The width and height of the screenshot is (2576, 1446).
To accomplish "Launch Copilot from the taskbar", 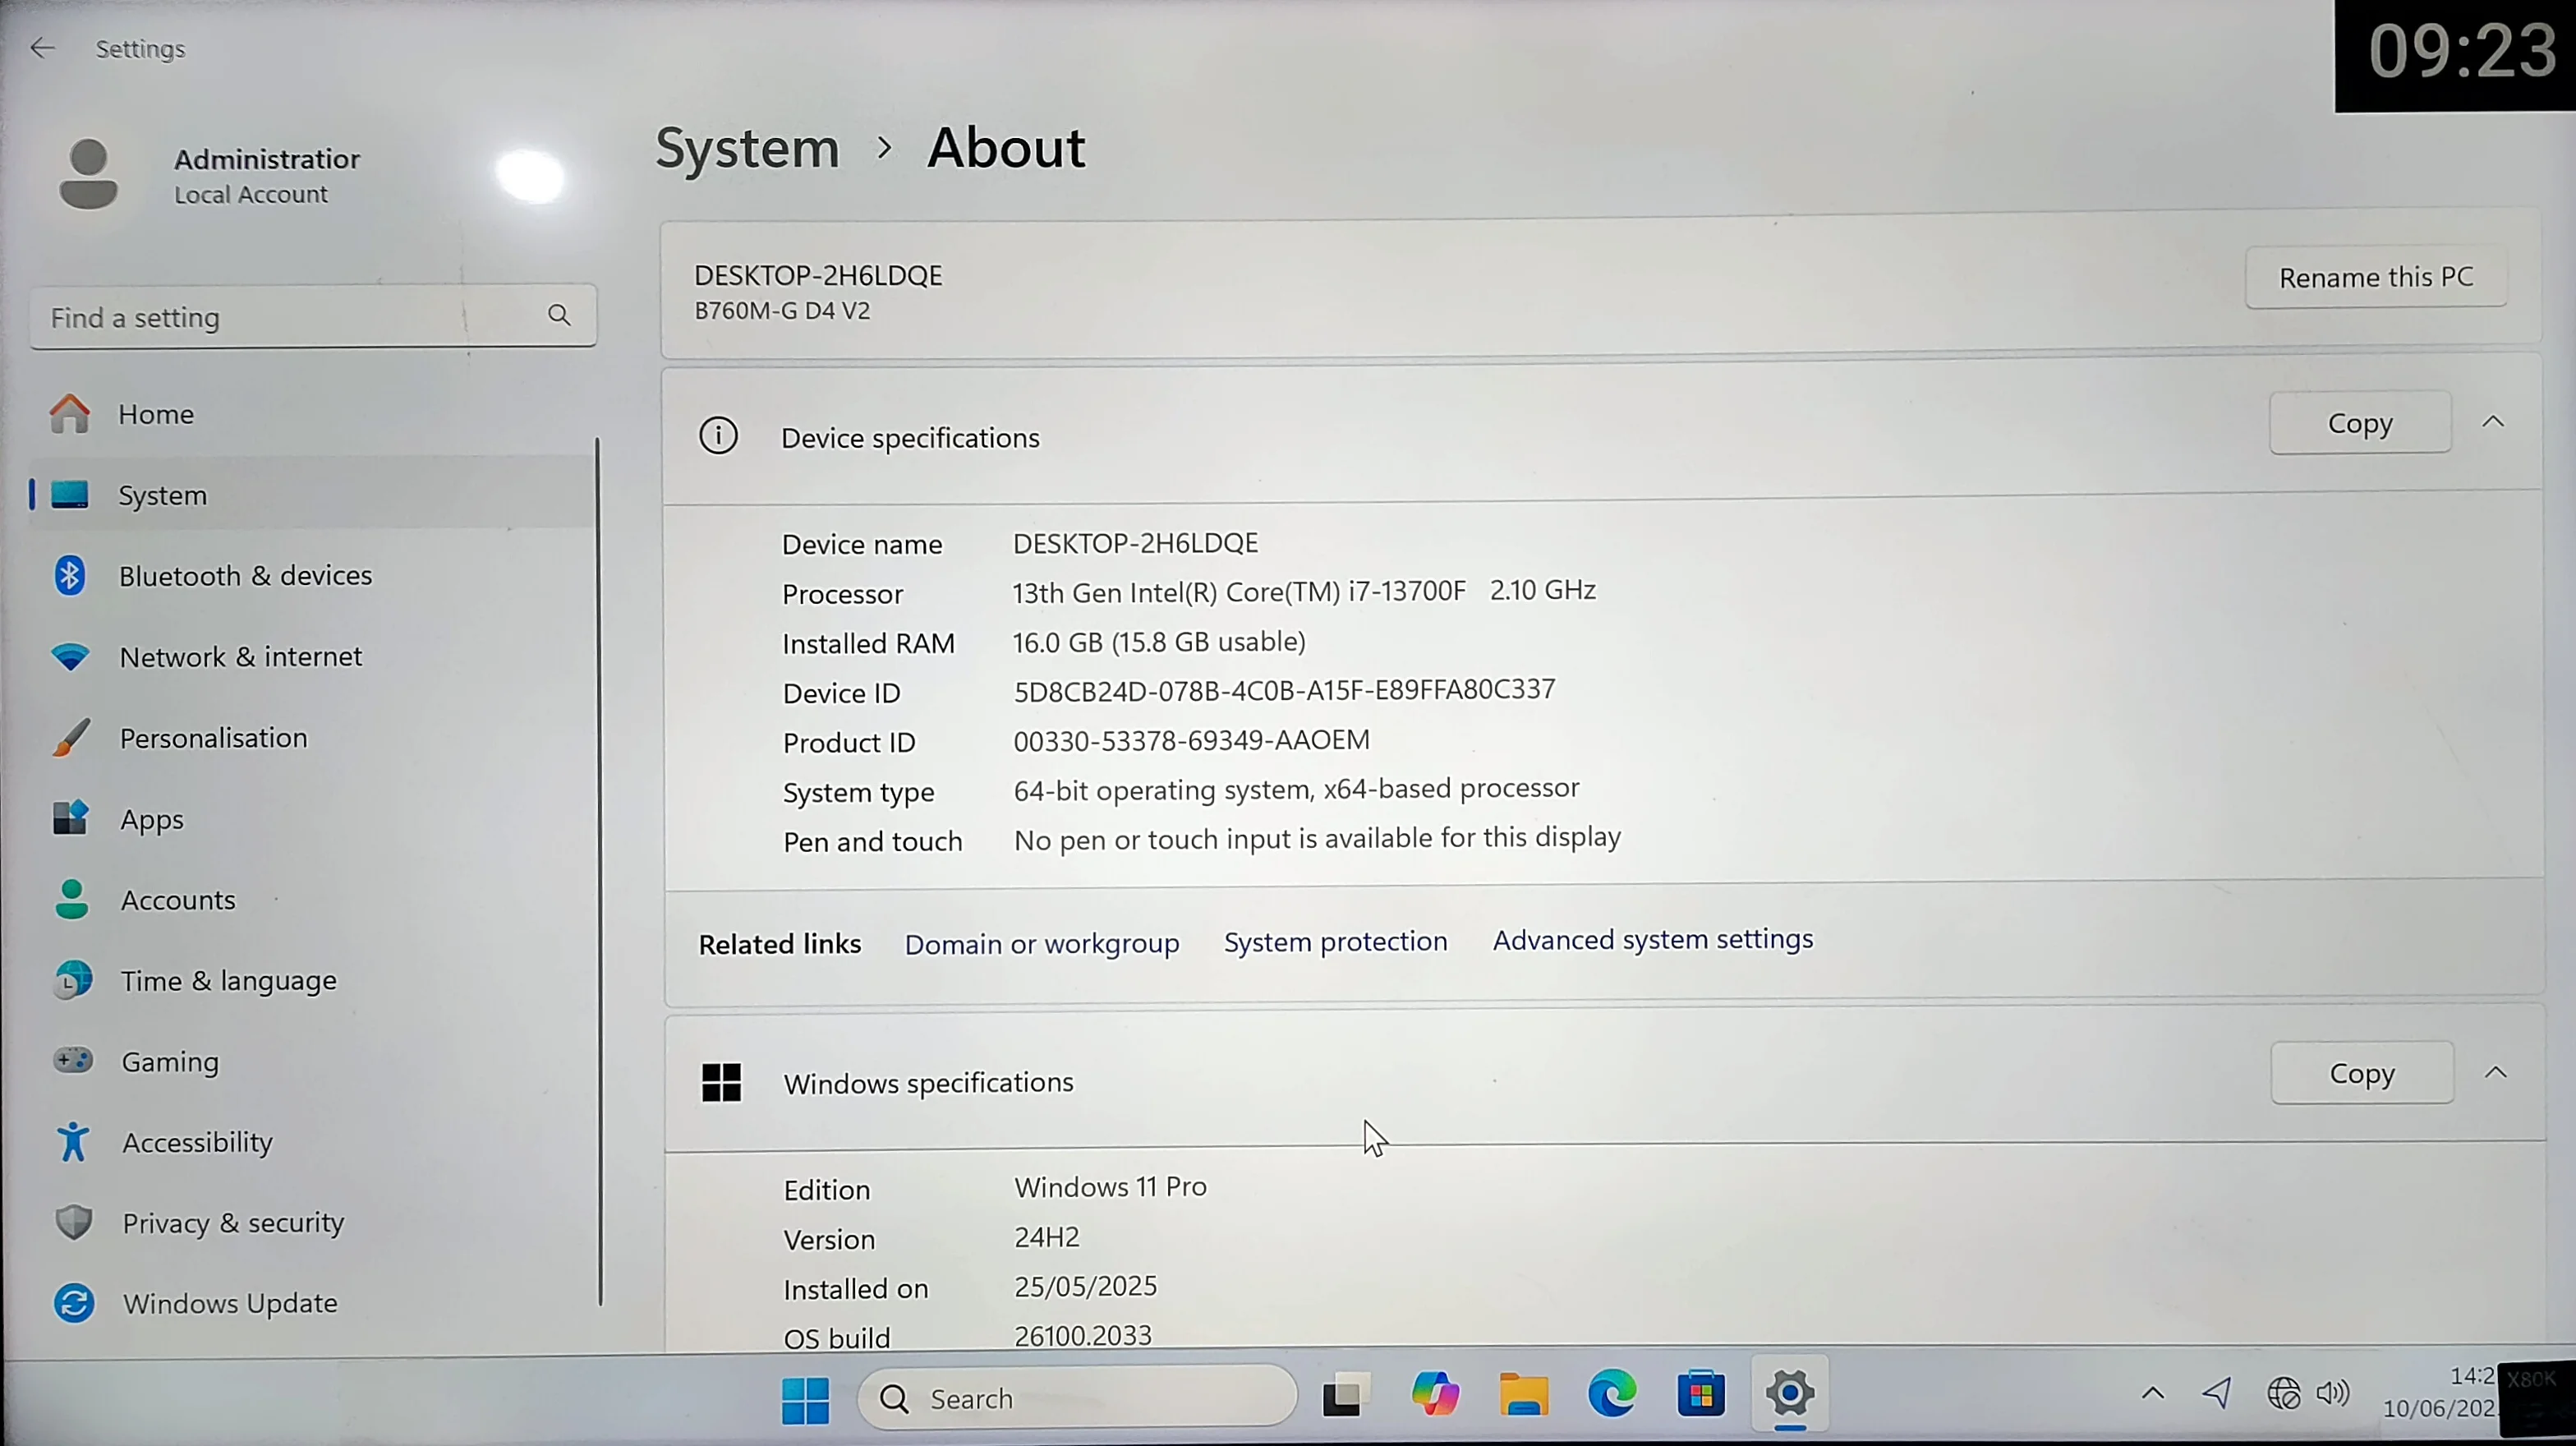I will tap(1434, 1395).
